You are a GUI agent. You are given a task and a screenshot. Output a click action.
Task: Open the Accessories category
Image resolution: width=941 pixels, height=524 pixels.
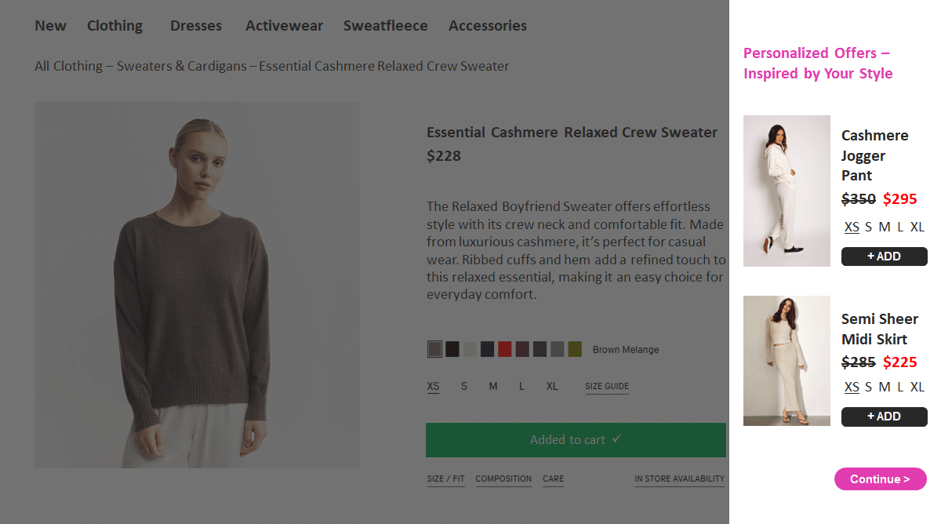coord(487,25)
